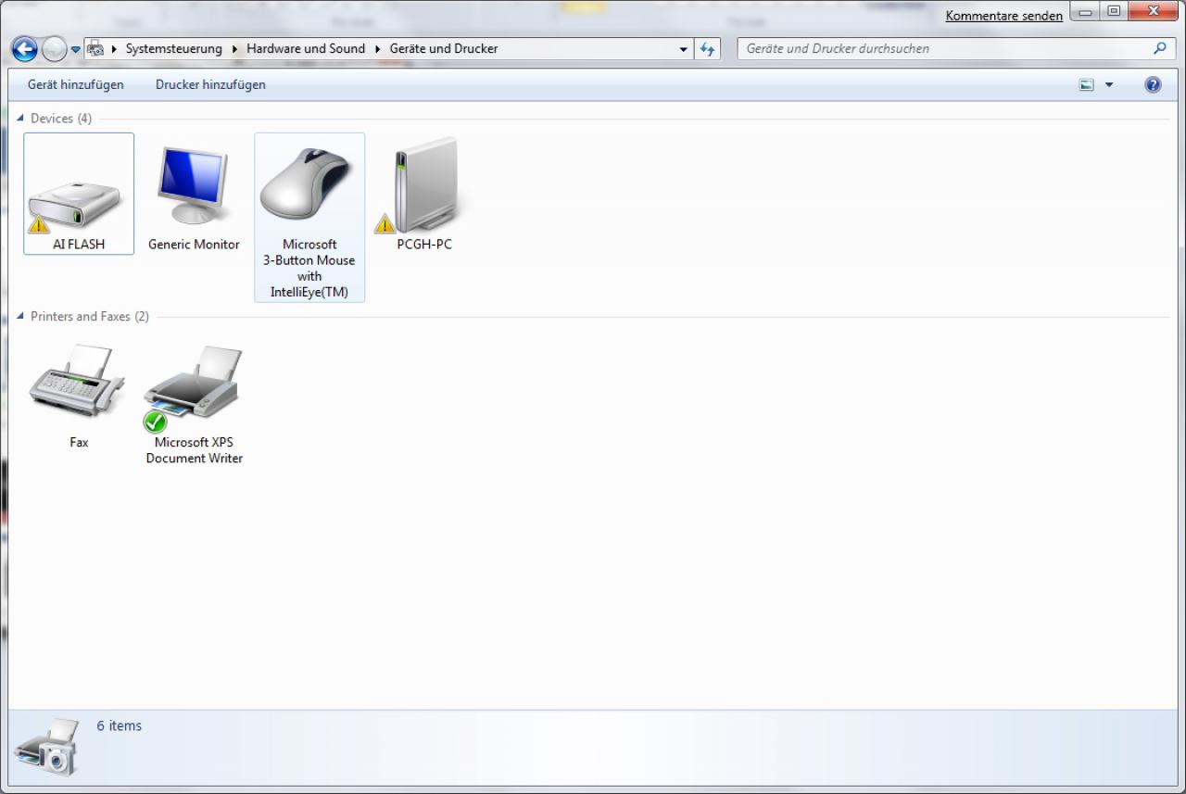Click Drucker hinzufügen
Viewport: 1186px width, 794px height.
210,84
